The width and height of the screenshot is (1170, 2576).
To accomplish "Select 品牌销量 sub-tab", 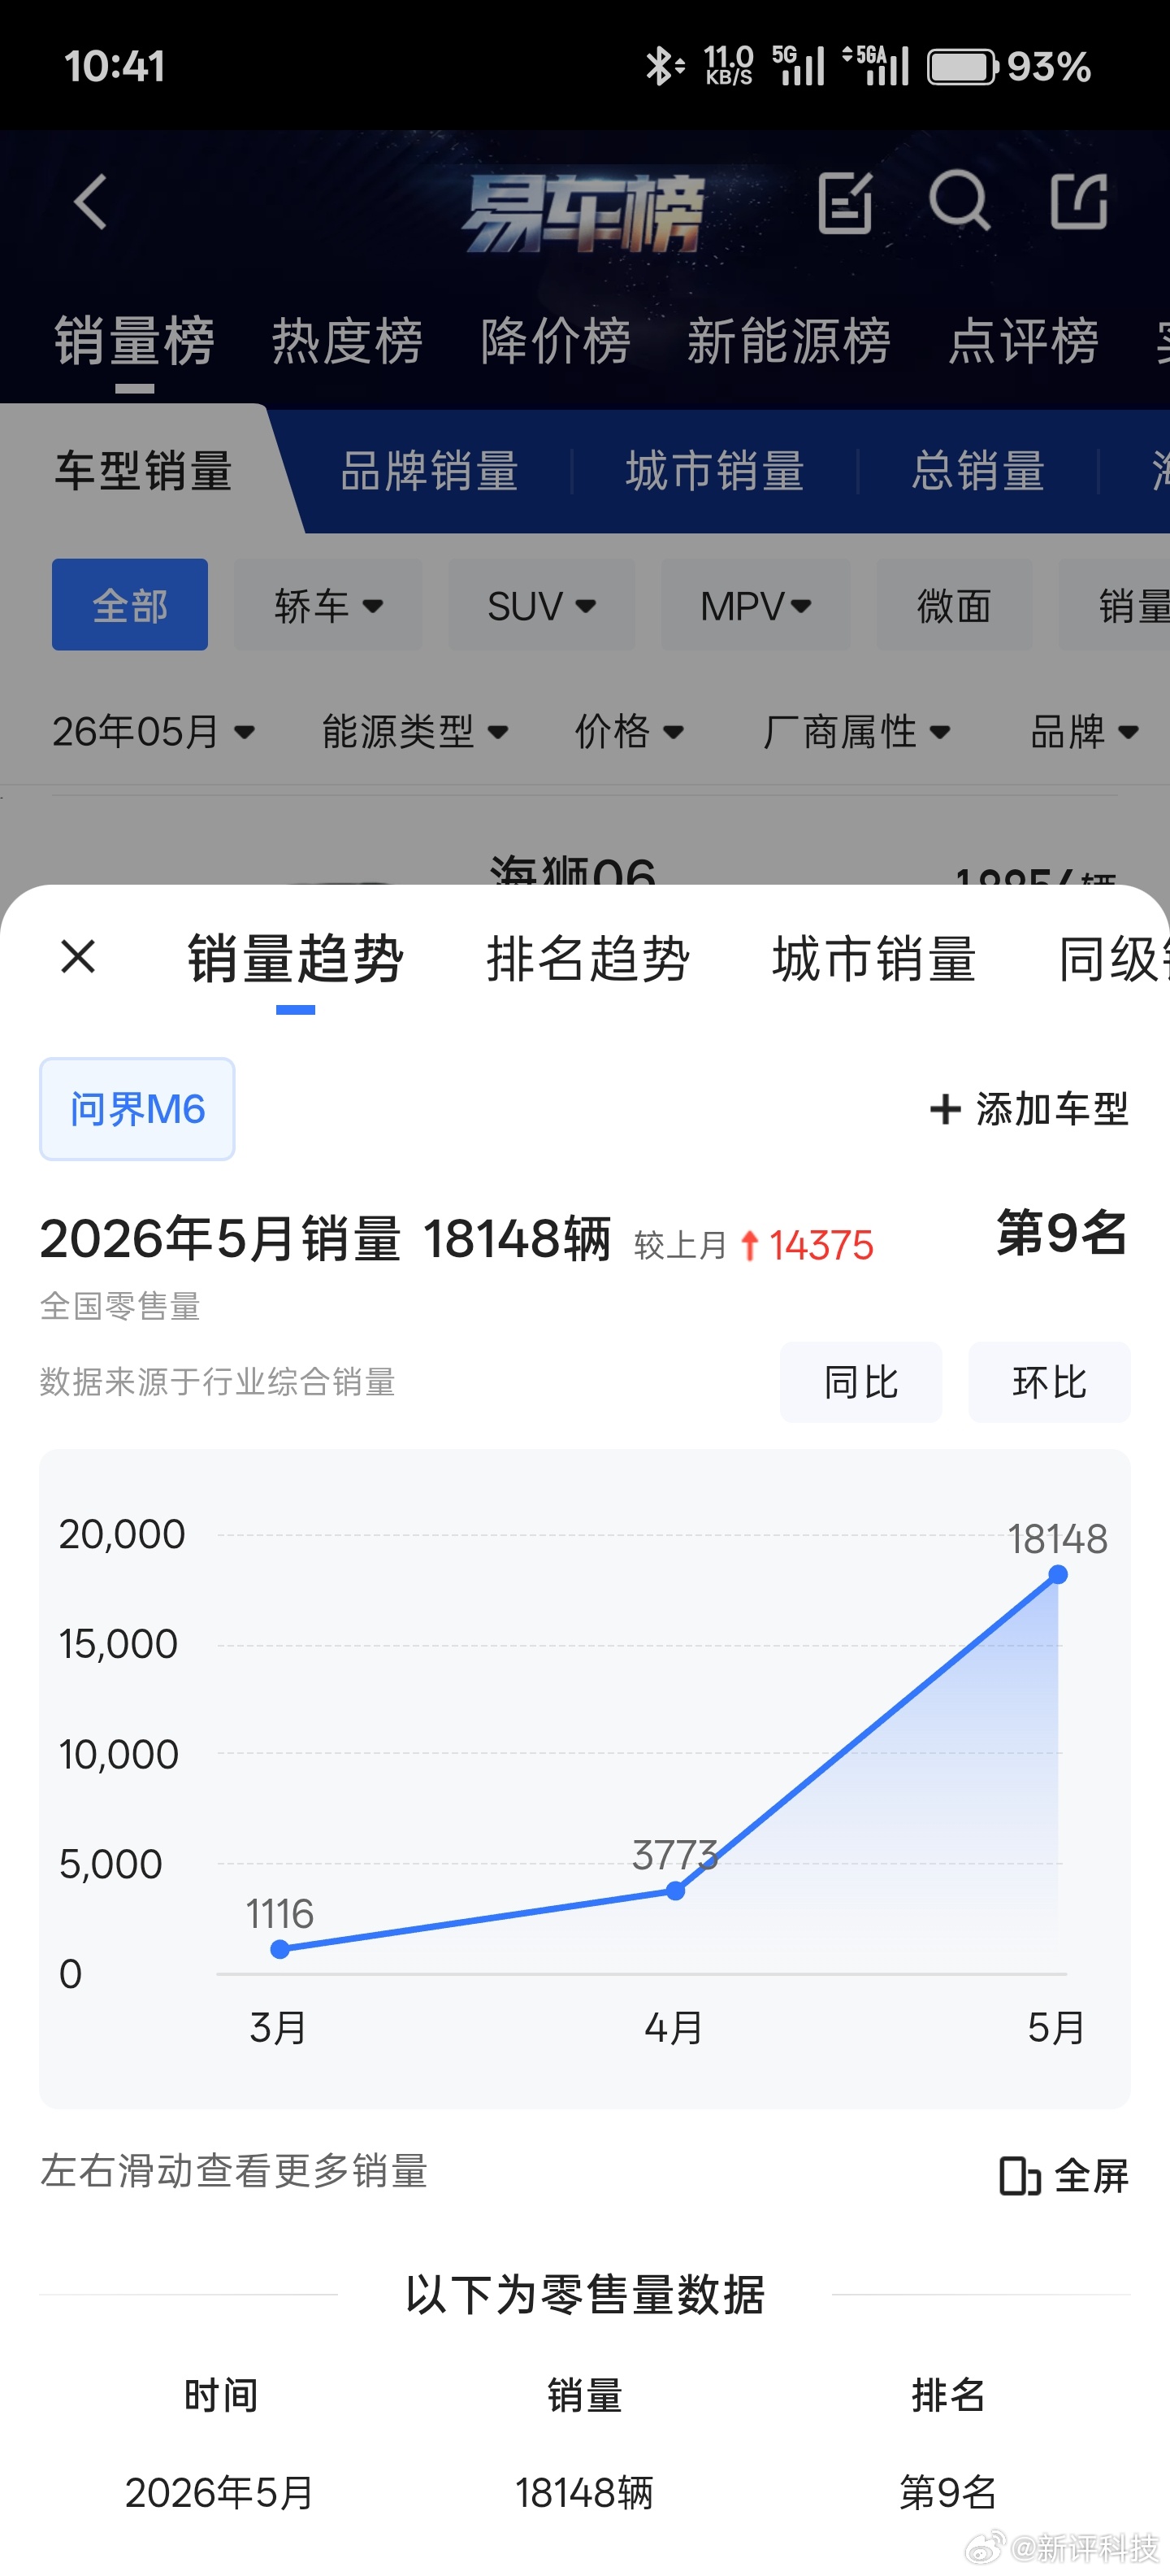I will [x=430, y=471].
